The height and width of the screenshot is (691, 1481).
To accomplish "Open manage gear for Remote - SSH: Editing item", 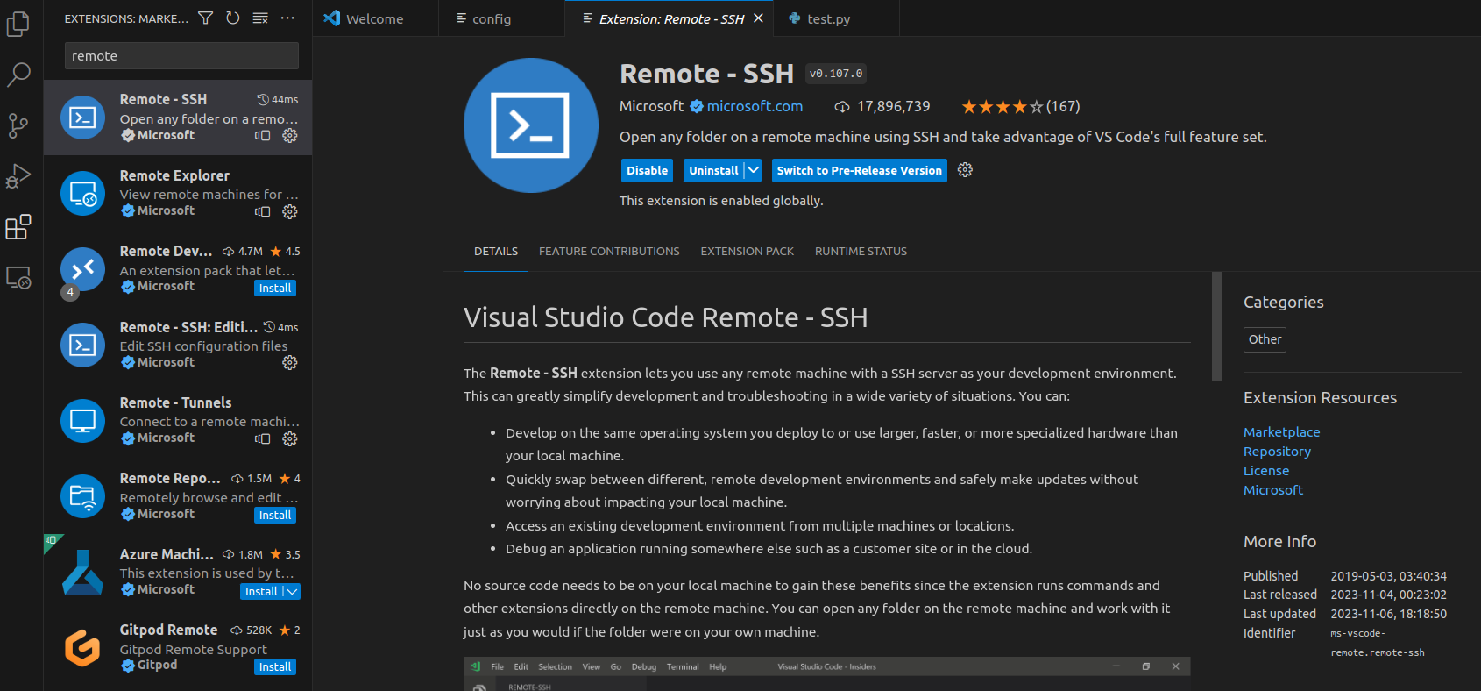I will click(x=290, y=363).
